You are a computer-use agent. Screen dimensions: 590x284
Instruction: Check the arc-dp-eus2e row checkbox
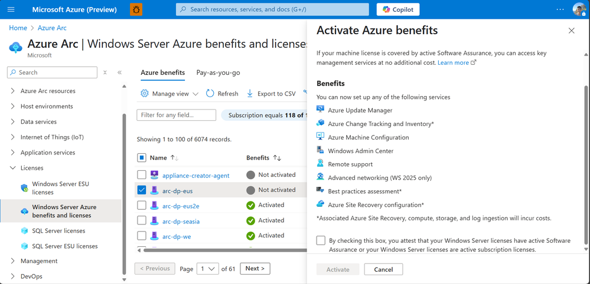142,206
